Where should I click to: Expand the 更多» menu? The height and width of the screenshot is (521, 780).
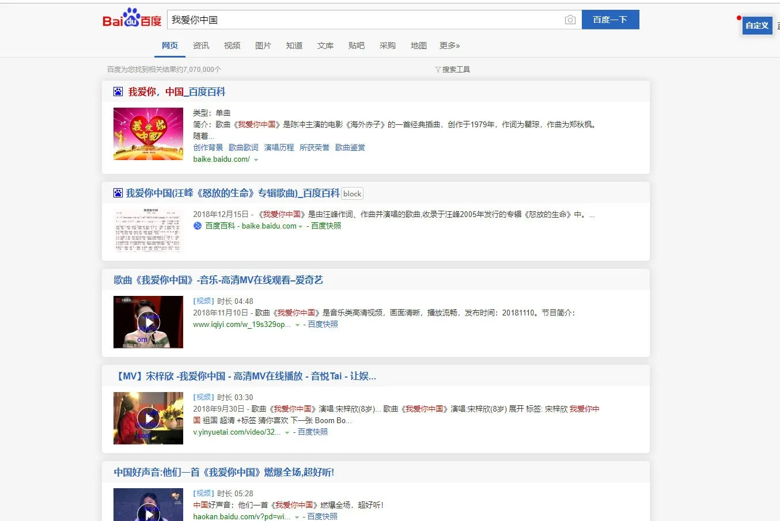(x=450, y=45)
